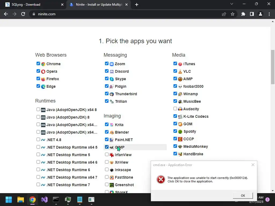Check the Audacity checkbox

click(175, 108)
